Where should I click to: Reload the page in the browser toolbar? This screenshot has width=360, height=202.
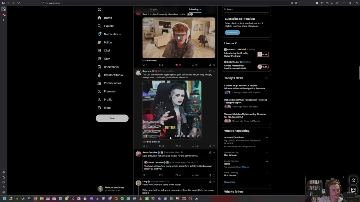click(18, 3)
